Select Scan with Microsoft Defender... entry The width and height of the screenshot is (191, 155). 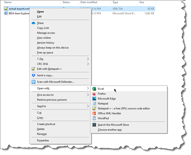click(60, 82)
